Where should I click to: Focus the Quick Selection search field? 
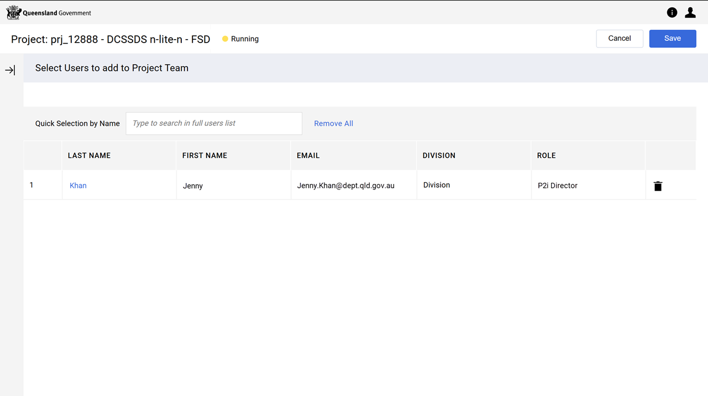(x=214, y=124)
